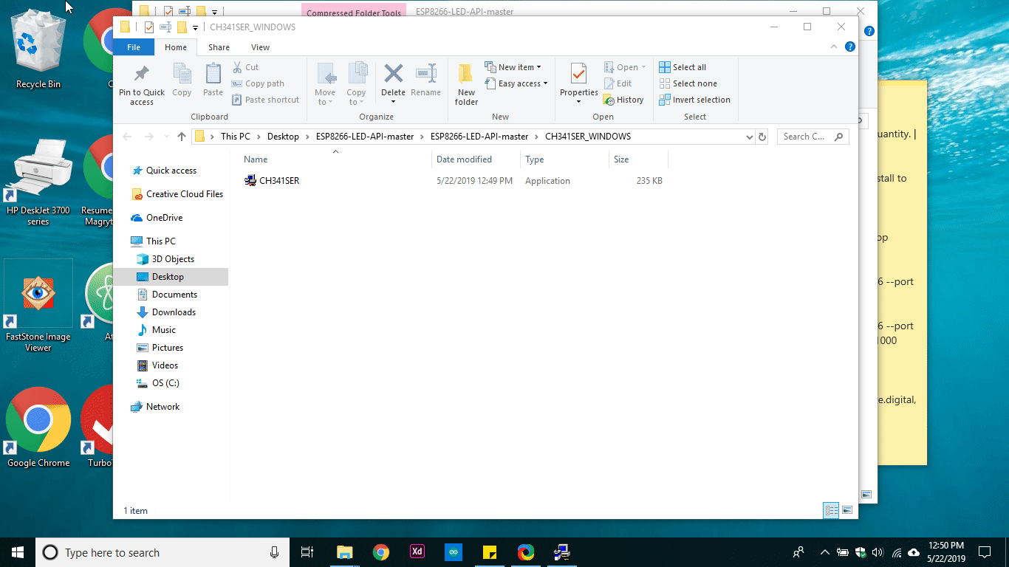The image size is (1009, 567).
Task: Select FastStone Image Viewer desktop shortcut
Action: point(38,306)
